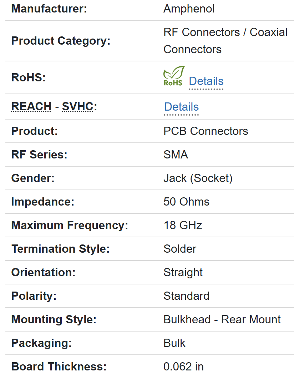The image size is (294, 374).
Task: Click the Standard polarity value
Action: pyautogui.click(x=186, y=296)
